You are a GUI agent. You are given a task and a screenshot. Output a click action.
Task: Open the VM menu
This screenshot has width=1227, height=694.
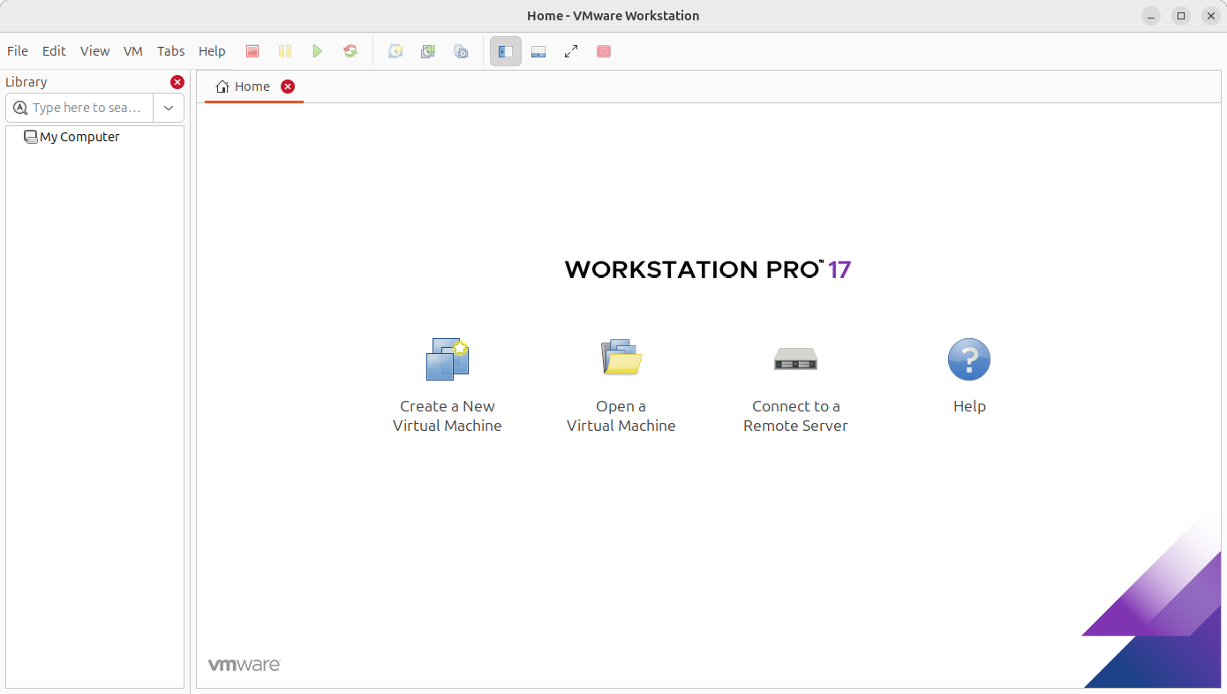[x=133, y=51]
